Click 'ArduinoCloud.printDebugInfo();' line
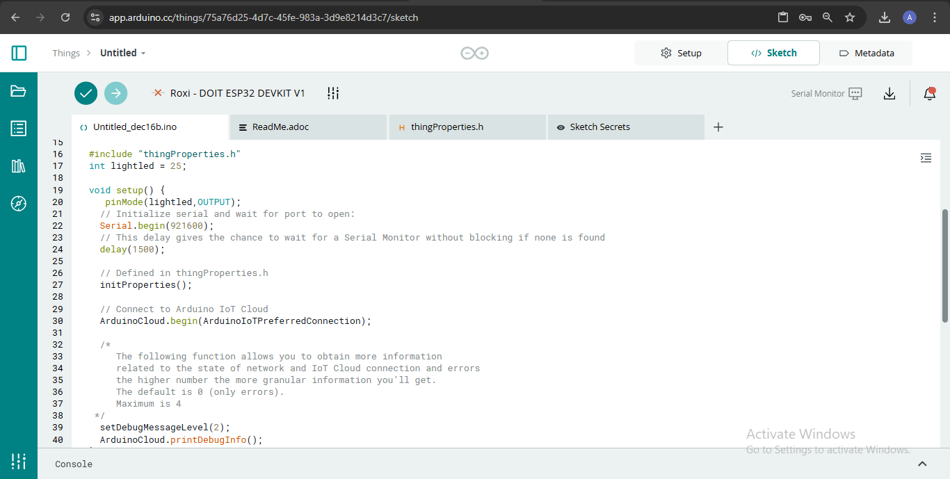 tap(181, 440)
